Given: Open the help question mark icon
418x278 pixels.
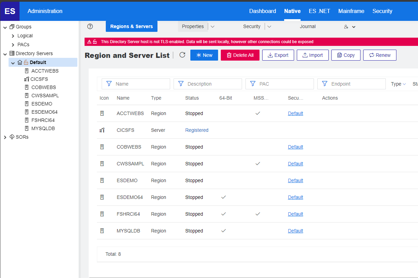Looking at the screenshot, I should pos(90,26).
